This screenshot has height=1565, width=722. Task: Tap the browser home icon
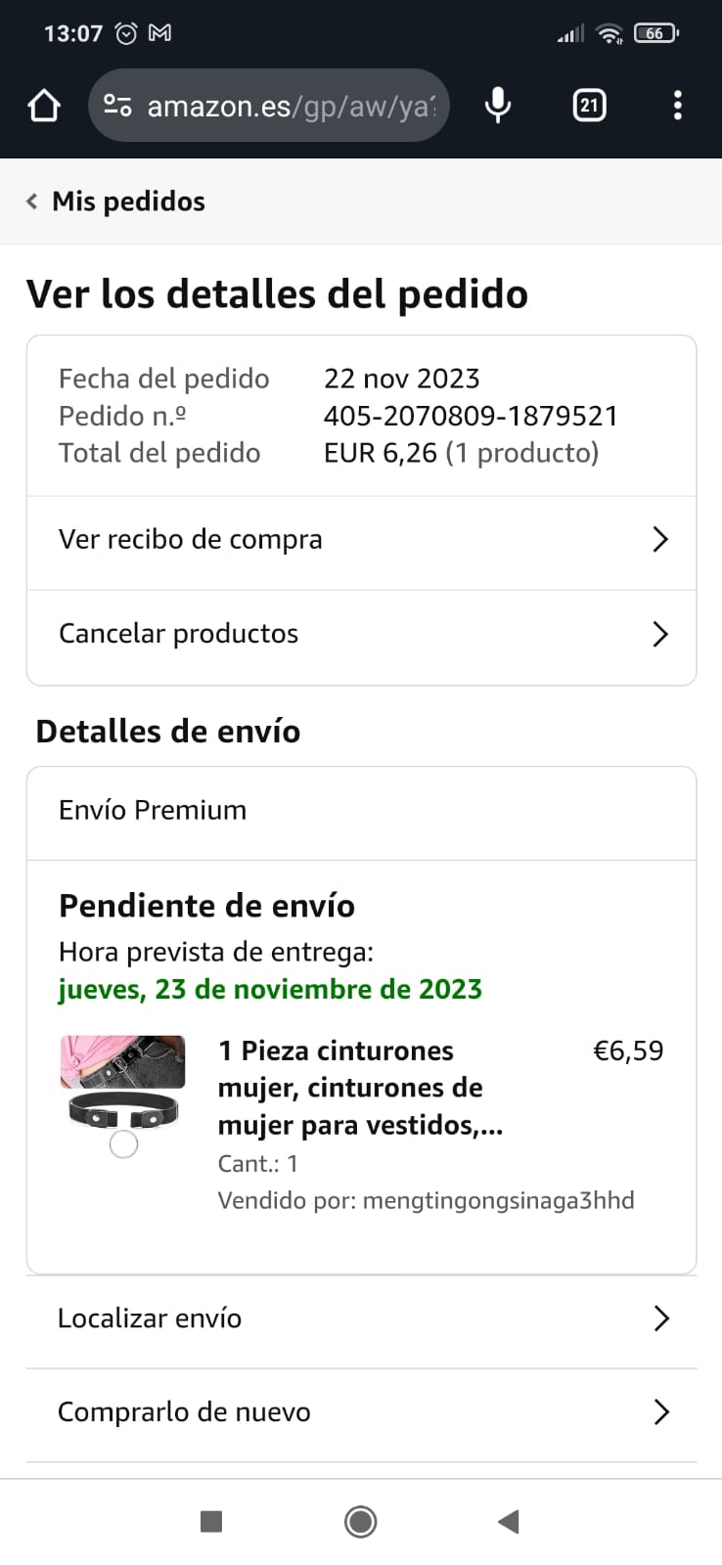(44, 106)
